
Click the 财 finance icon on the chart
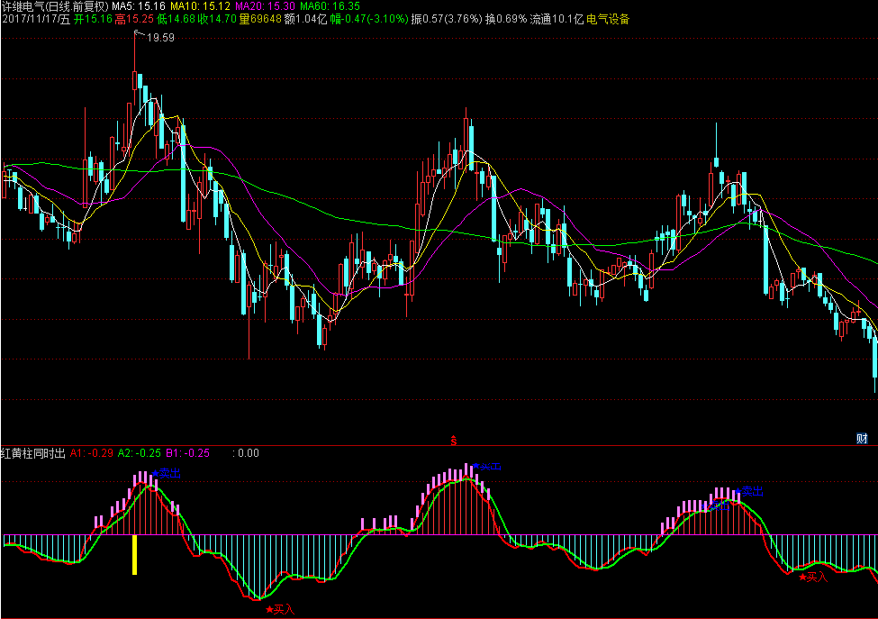click(862, 439)
